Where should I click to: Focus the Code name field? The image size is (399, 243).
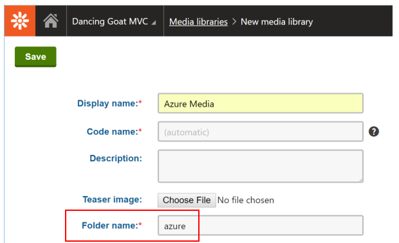tap(261, 131)
